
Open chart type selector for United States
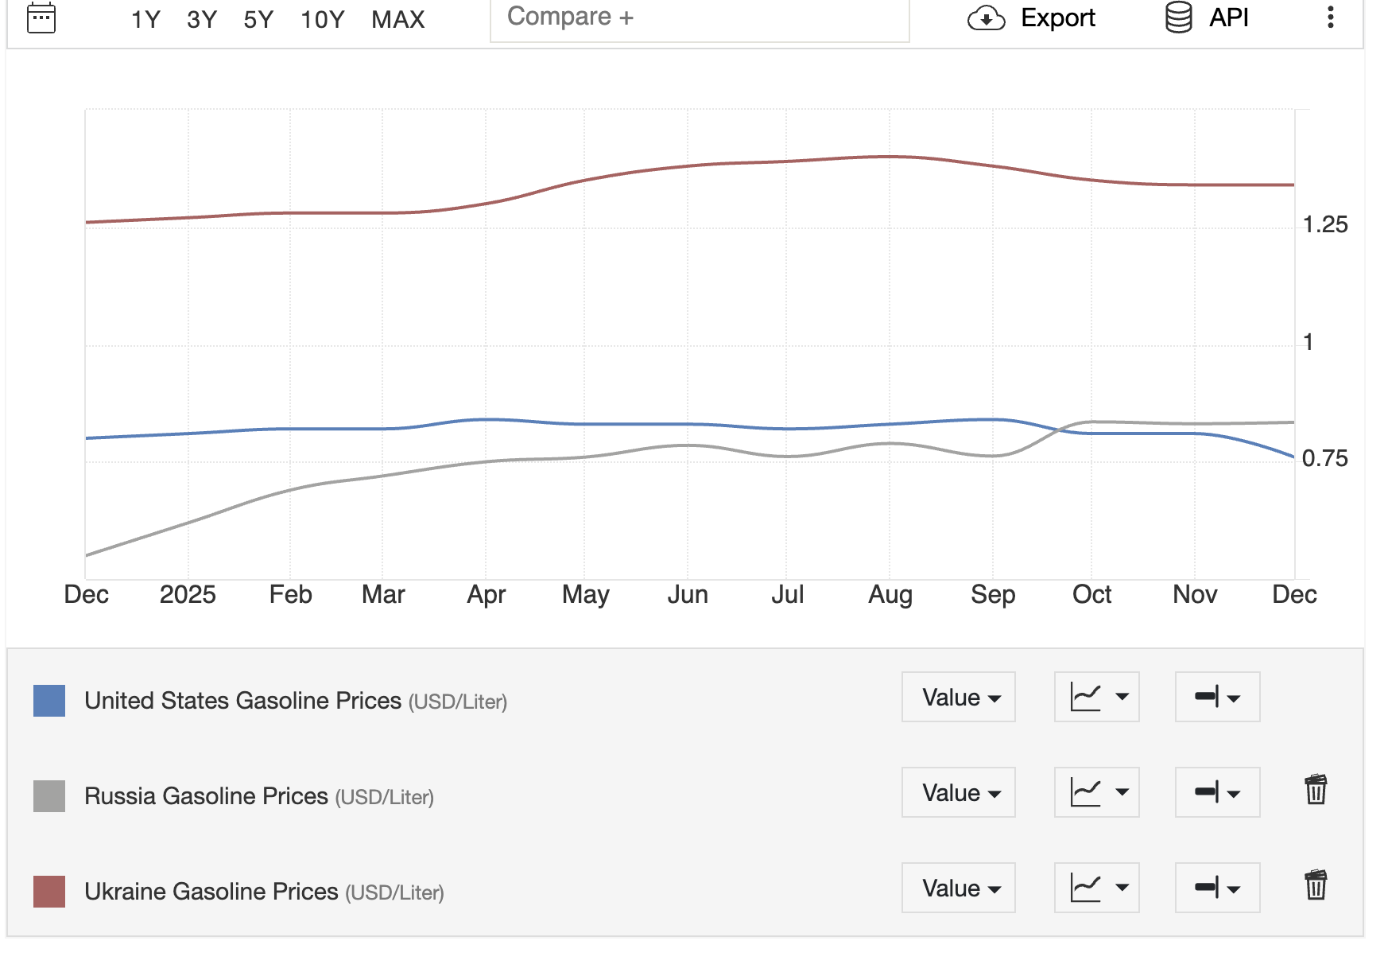point(1096,698)
